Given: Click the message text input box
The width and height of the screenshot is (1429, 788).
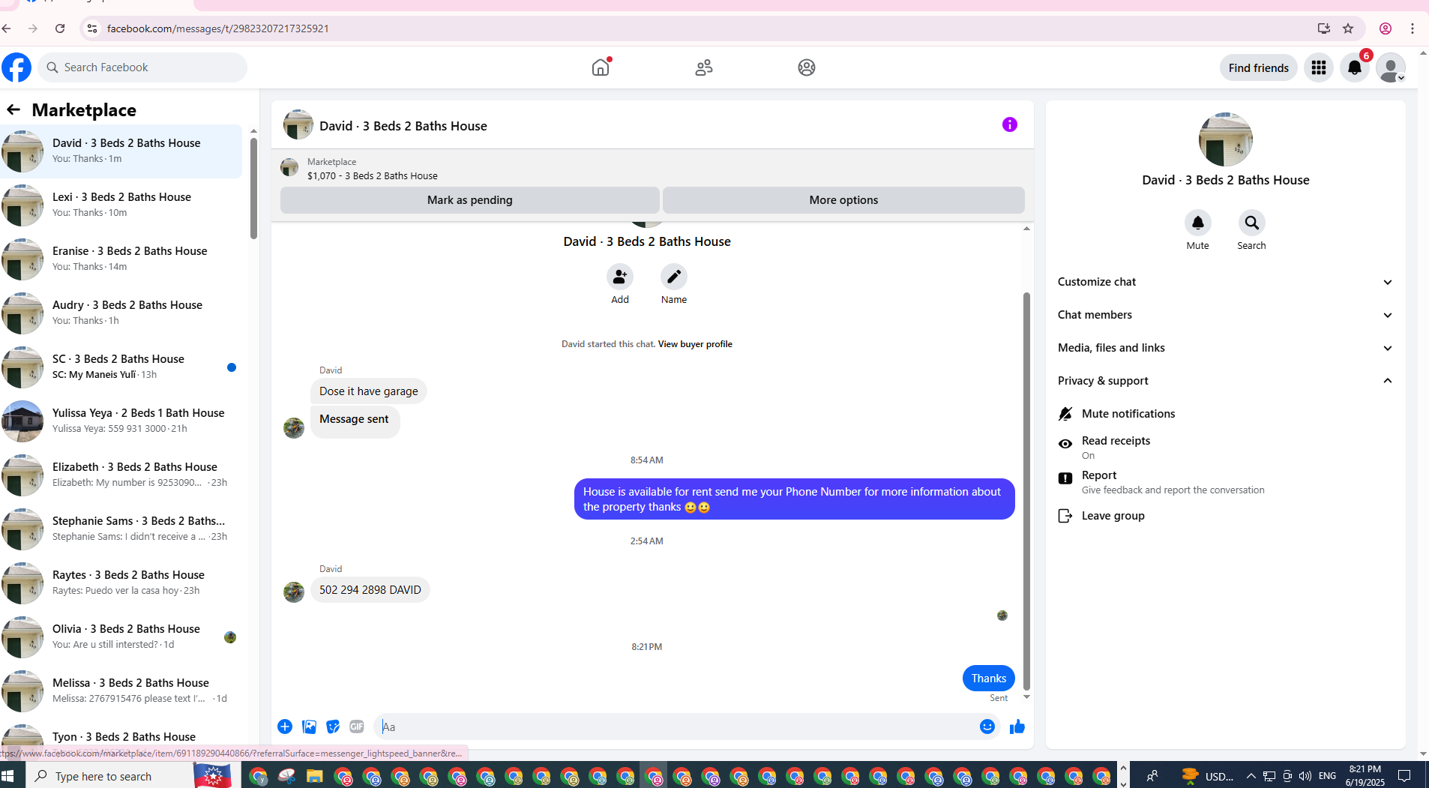Looking at the screenshot, I should (x=675, y=727).
